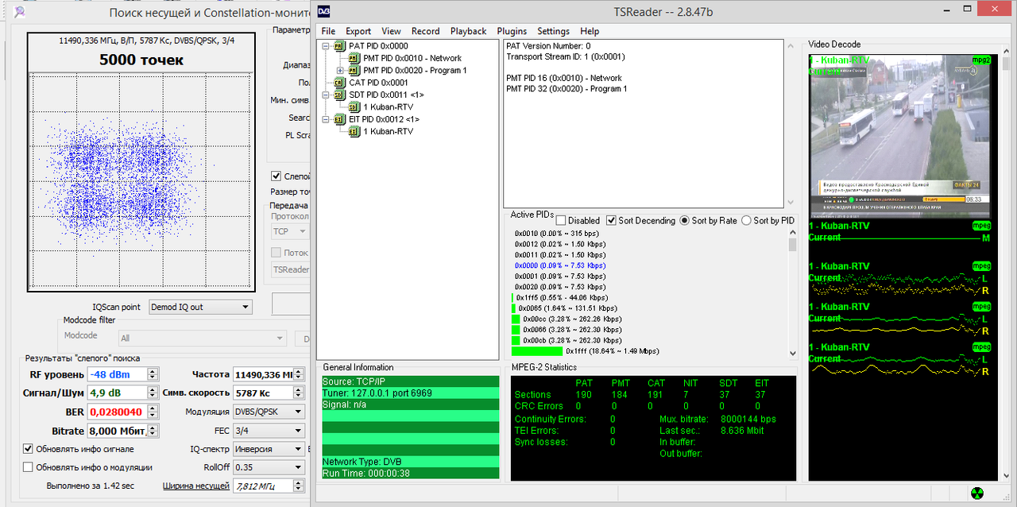Open the Record menu
The width and height of the screenshot is (1017, 507).
[x=425, y=31]
